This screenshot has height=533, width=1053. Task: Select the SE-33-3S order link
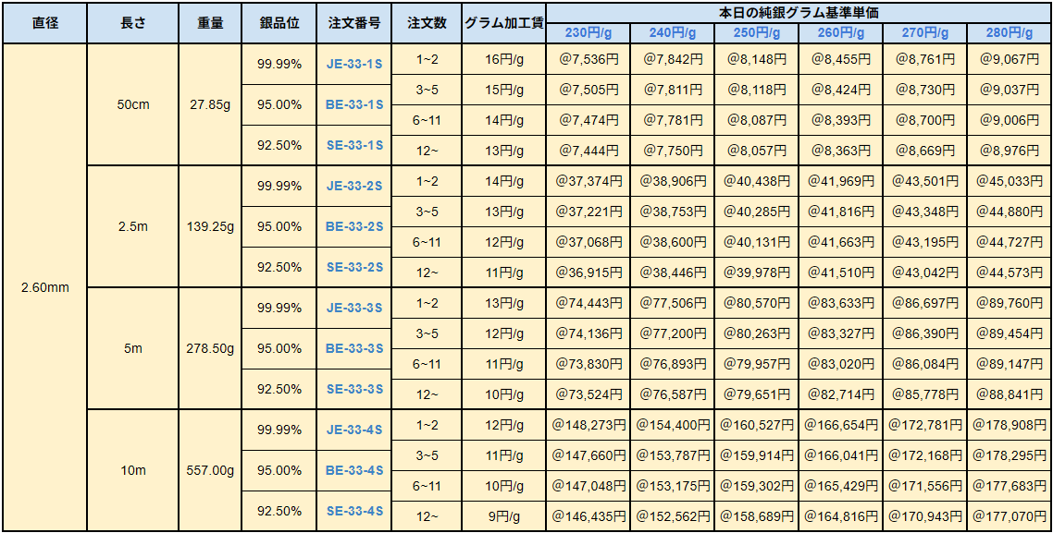(354, 389)
